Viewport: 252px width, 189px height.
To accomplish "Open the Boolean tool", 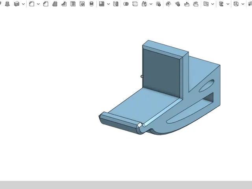I will [126, 4].
